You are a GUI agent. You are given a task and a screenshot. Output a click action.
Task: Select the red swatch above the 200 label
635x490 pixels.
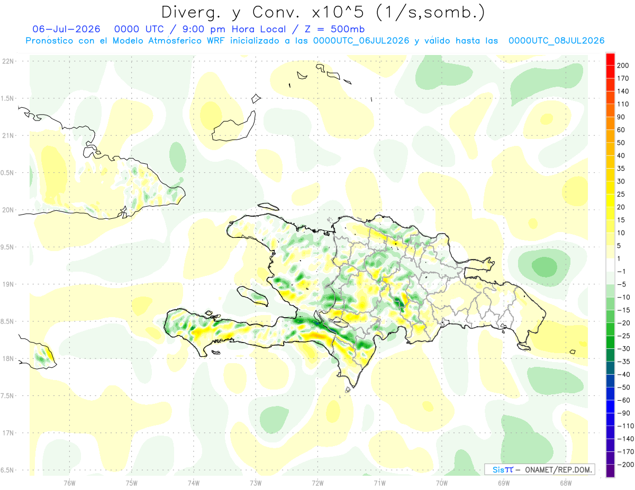pyautogui.click(x=611, y=59)
